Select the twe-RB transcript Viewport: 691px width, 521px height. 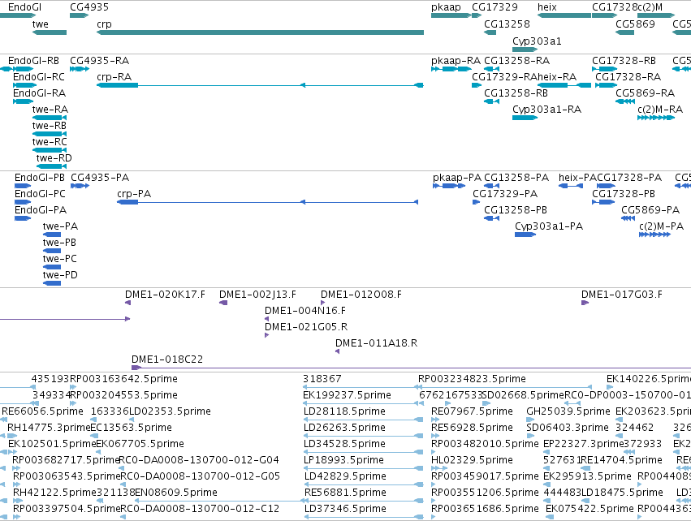(x=50, y=134)
